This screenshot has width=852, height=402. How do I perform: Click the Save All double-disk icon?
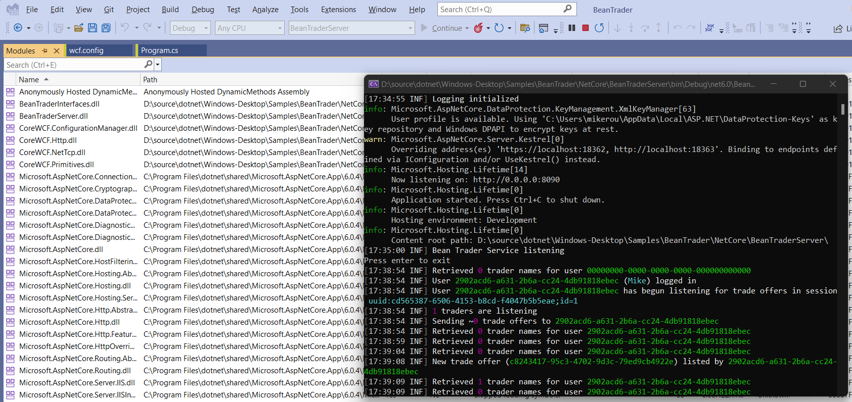[x=106, y=28]
